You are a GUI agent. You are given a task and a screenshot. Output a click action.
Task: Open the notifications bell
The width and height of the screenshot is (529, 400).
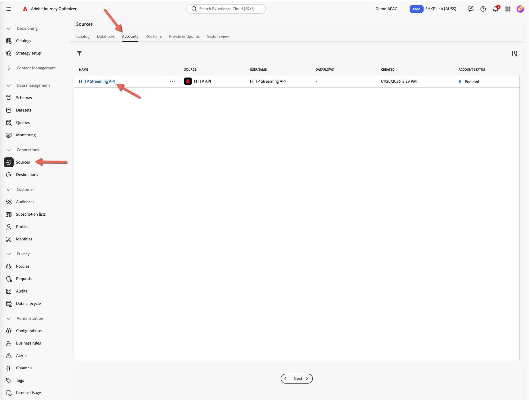[x=496, y=9]
